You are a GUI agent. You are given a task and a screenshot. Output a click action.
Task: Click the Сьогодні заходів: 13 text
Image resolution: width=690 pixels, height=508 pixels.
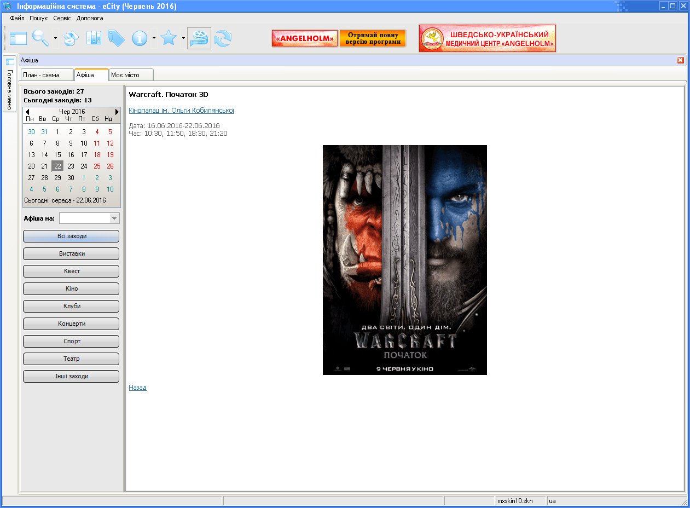pos(57,100)
